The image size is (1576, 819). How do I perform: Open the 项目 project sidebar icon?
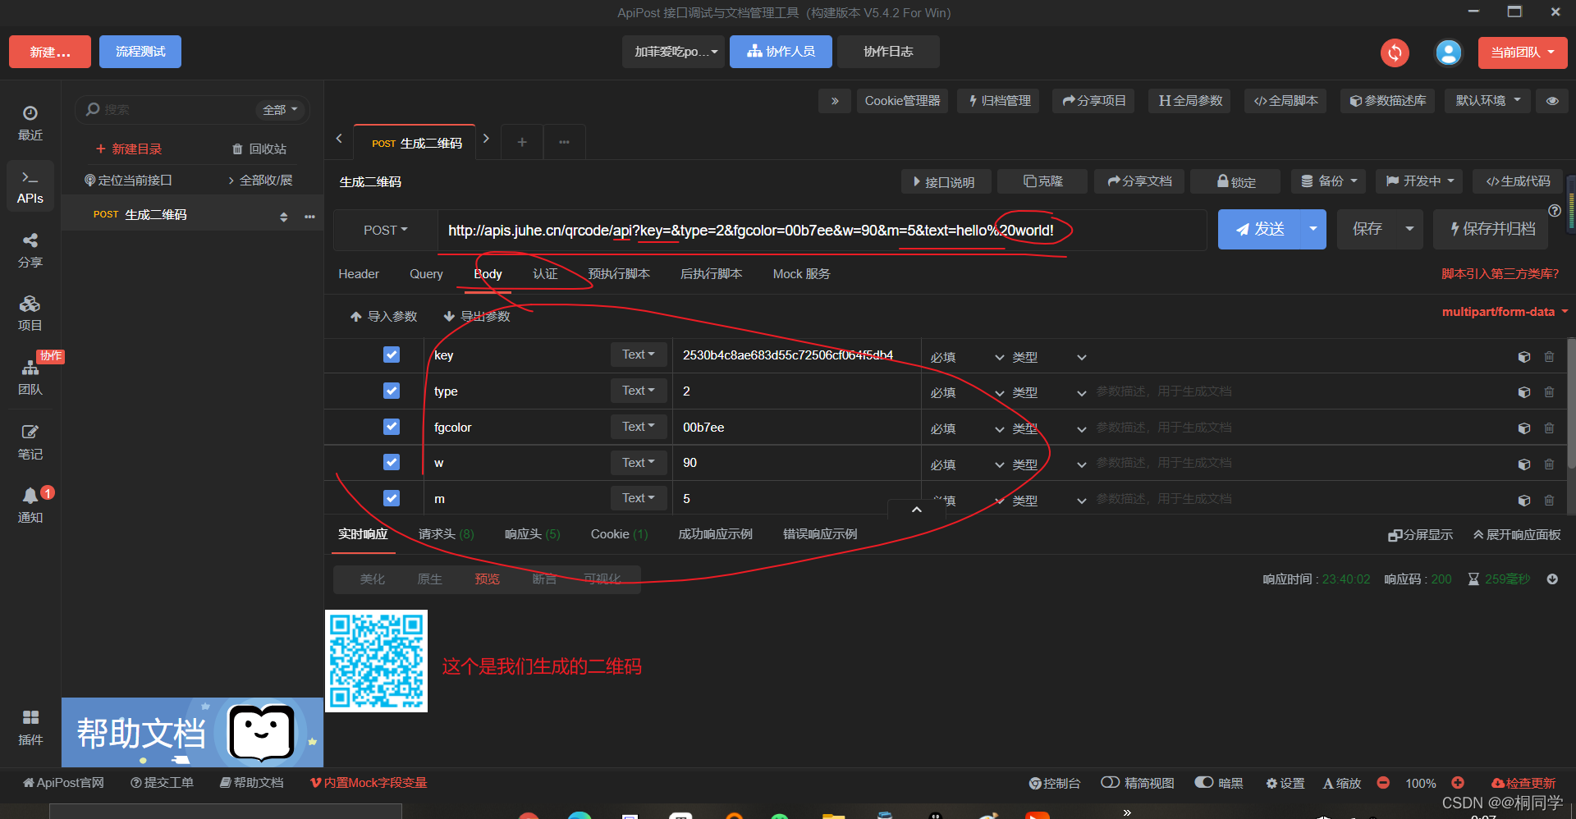pyautogui.click(x=30, y=314)
